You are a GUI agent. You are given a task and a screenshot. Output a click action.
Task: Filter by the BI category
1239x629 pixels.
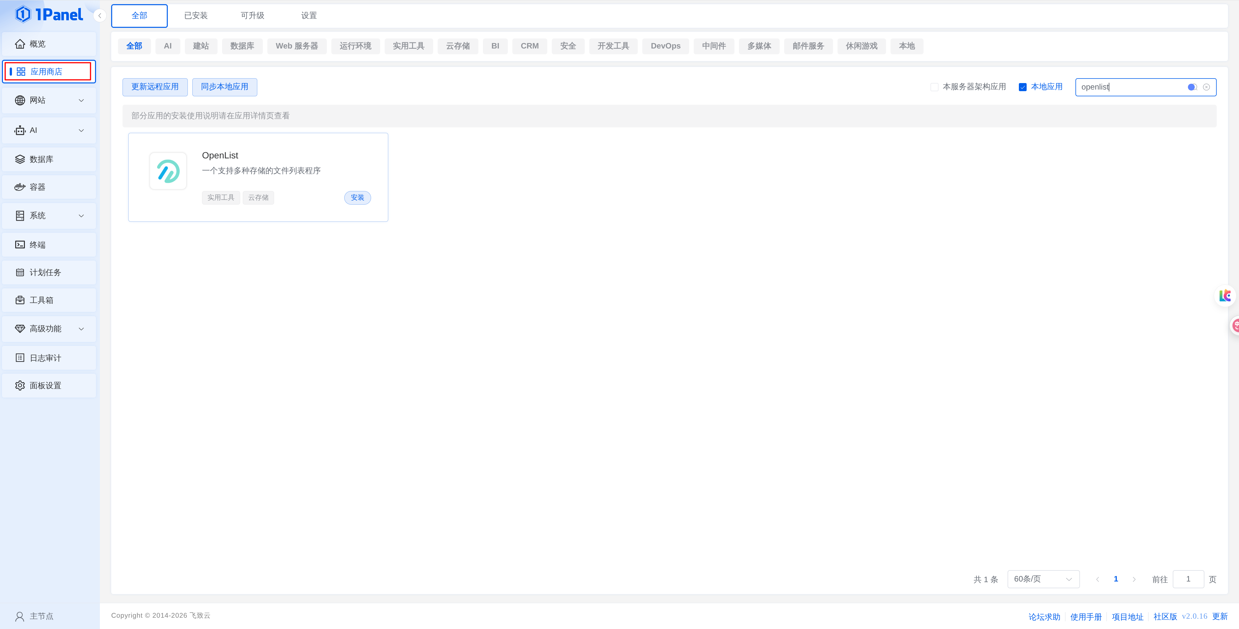pos(496,46)
